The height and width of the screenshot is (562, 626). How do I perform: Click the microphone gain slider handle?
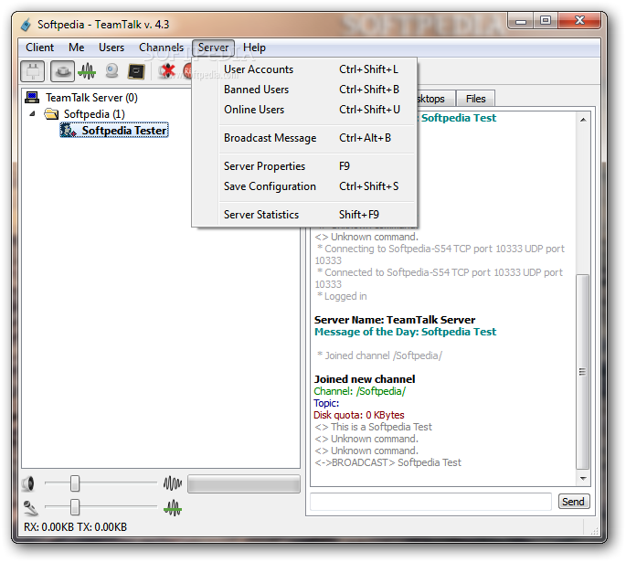pos(75,508)
